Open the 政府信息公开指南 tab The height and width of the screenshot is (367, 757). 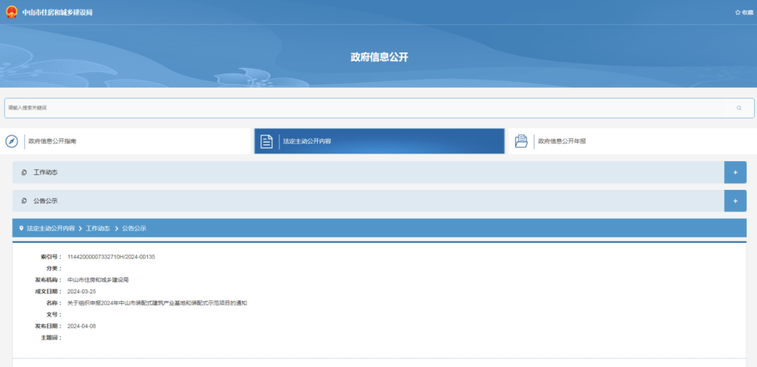[126, 141]
